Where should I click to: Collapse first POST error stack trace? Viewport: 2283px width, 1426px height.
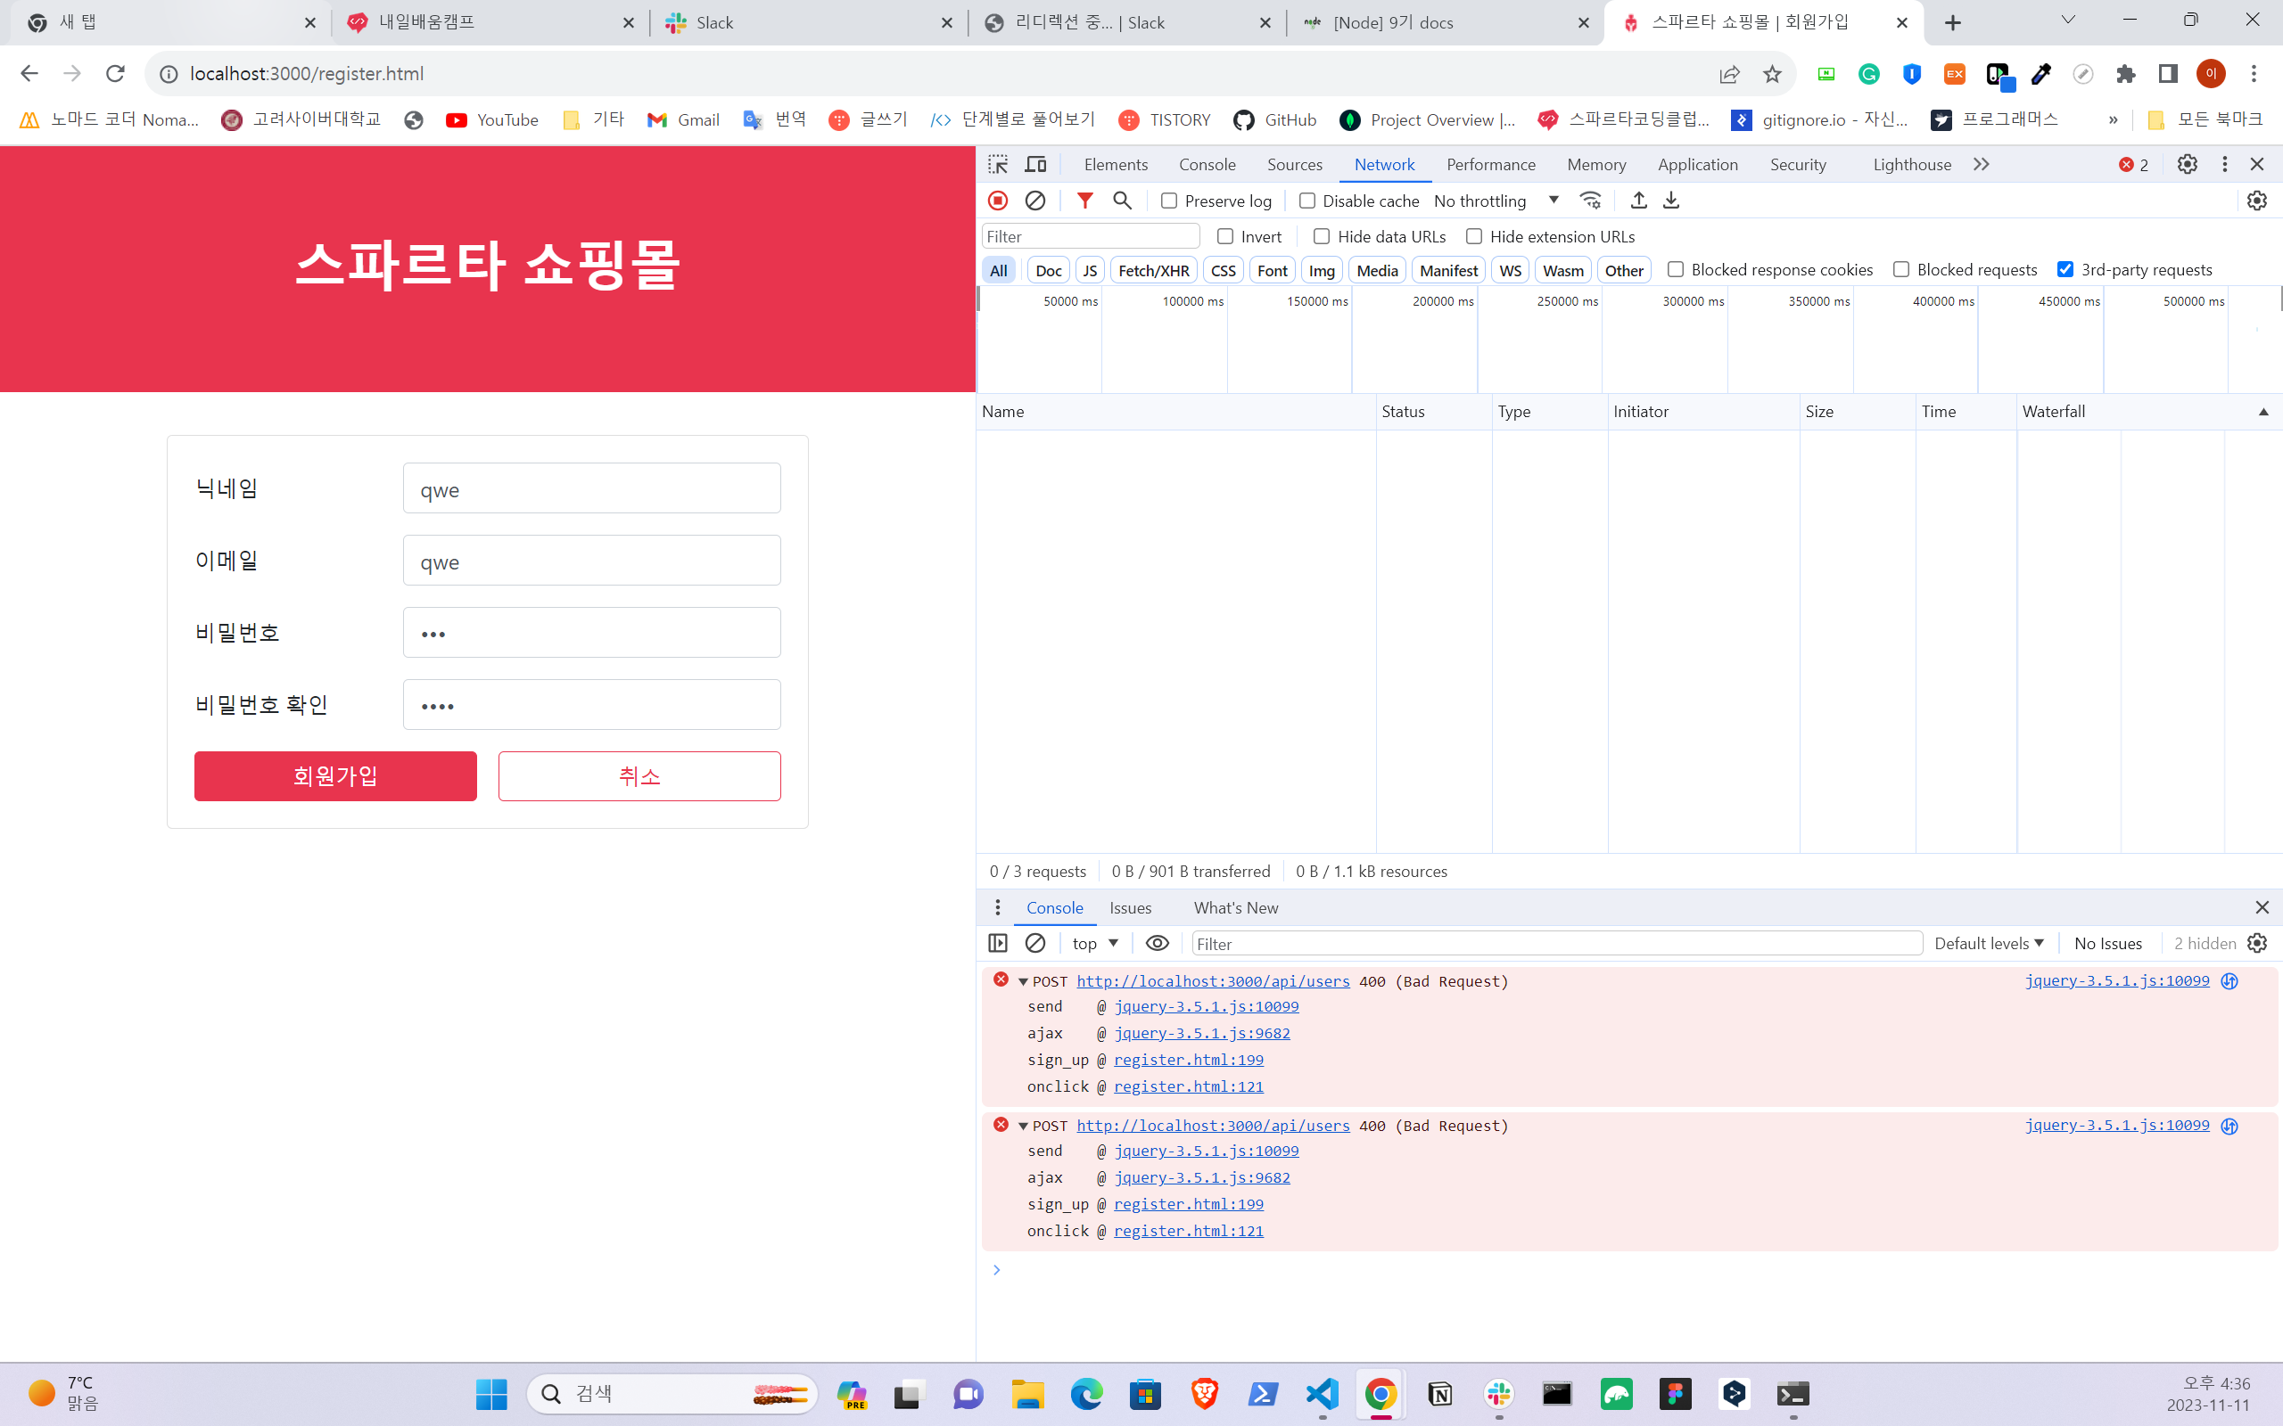(1023, 982)
